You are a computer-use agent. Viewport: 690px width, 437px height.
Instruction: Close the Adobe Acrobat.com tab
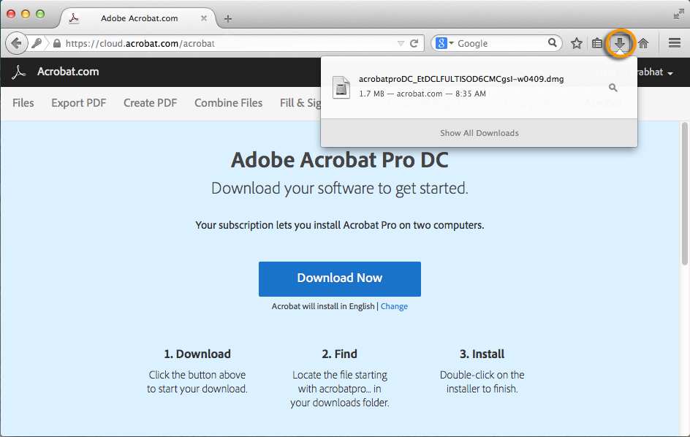(204, 18)
